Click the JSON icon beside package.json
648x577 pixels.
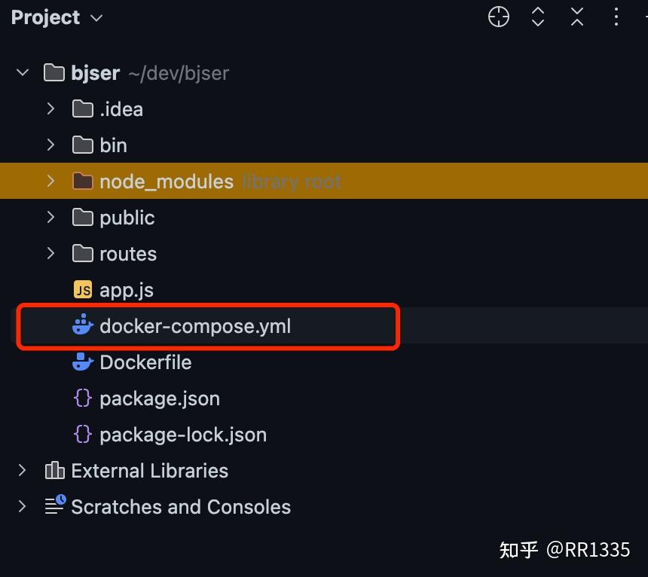83,398
